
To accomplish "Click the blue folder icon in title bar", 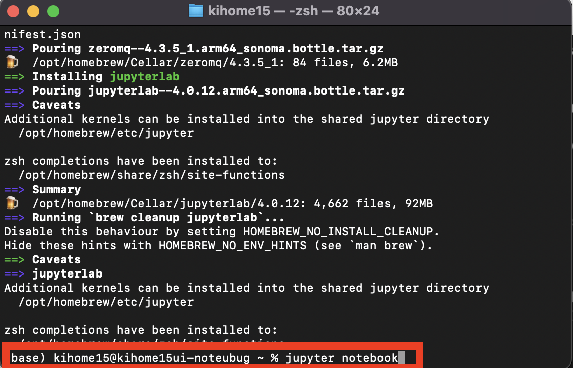I will pos(196,11).
